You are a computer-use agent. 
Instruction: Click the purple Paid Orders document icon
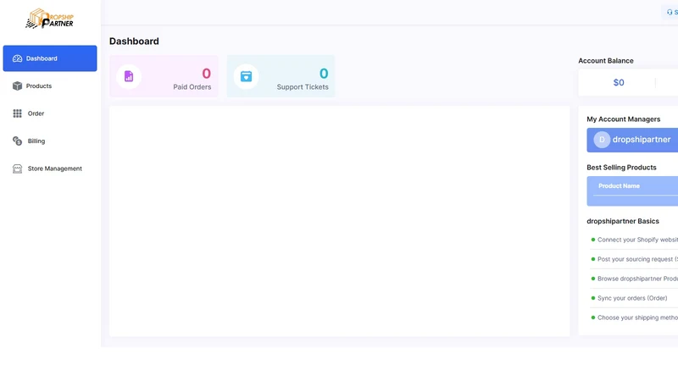(129, 76)
